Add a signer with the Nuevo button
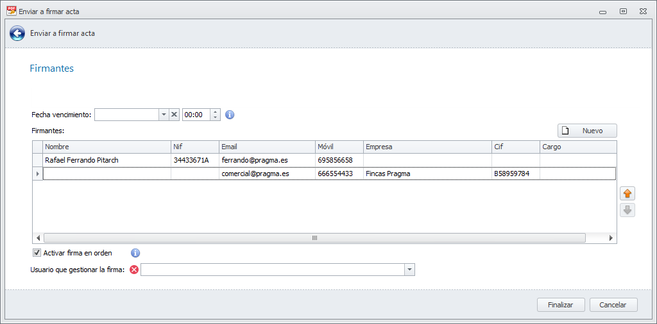Screen dimensions: 657x324 (587, 131)
